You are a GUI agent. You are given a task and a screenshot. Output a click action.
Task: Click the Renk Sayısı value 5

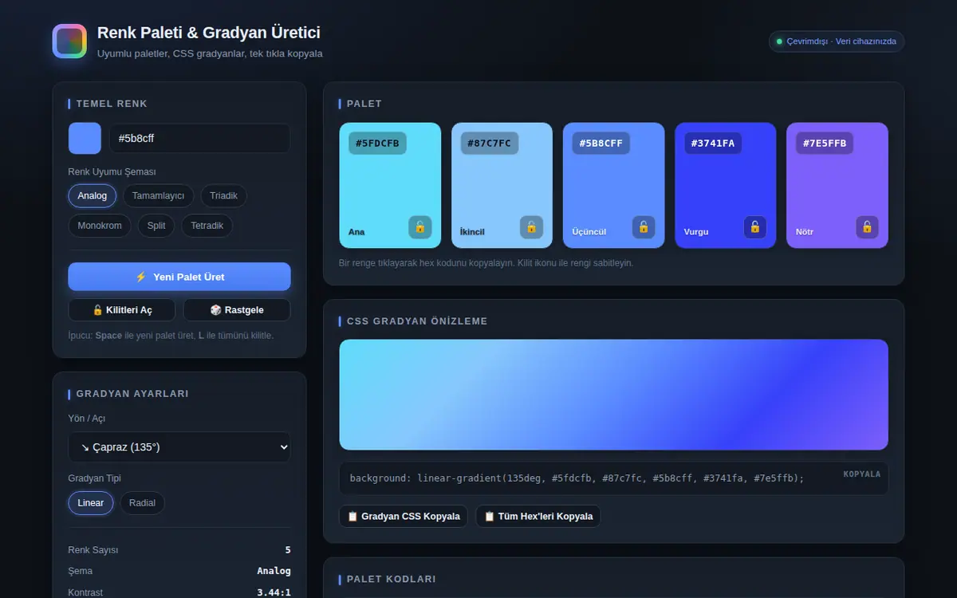coord(288,550)
